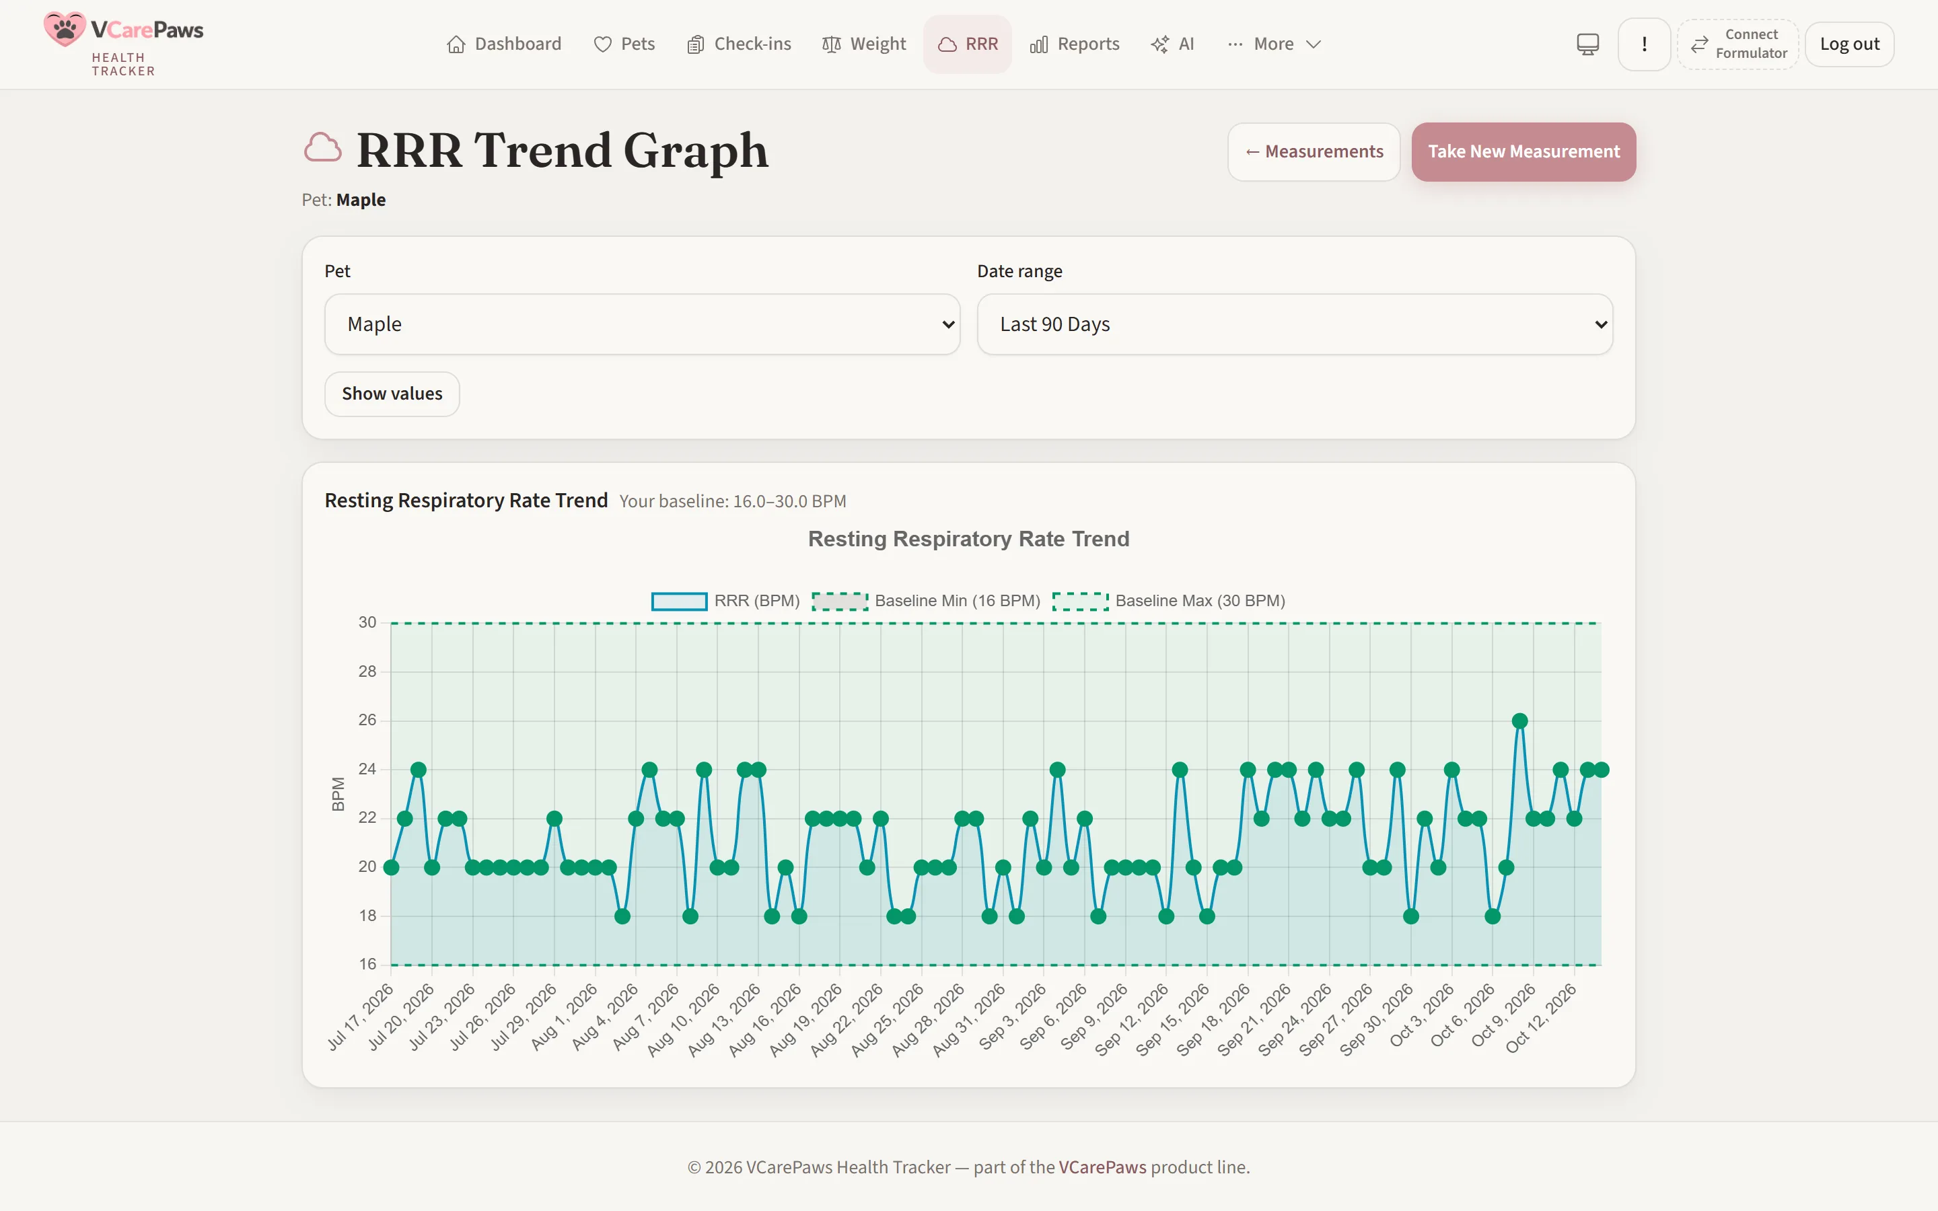Navigate to the Weight page

[x=864, y=44]
